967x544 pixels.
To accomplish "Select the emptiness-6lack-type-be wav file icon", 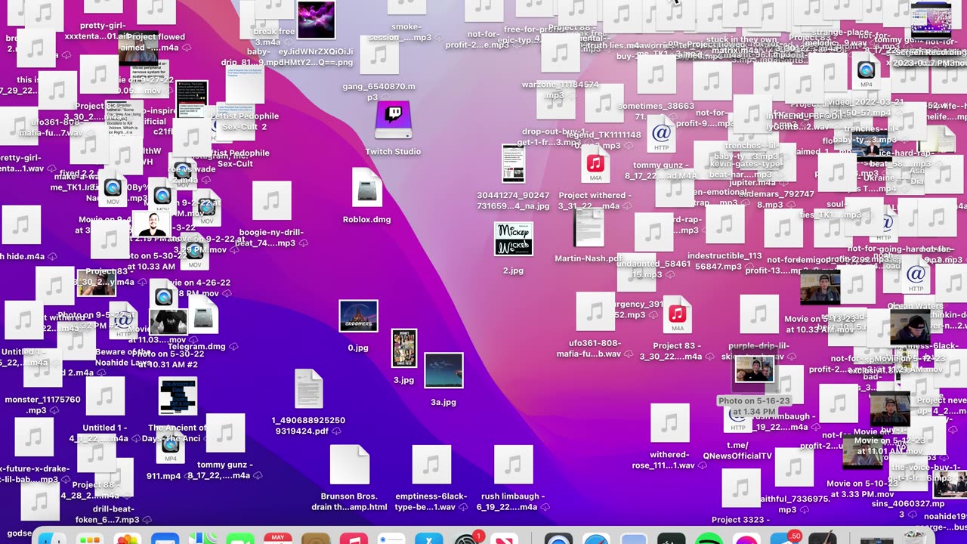I will pyautogui.click(x=431, y=465).
